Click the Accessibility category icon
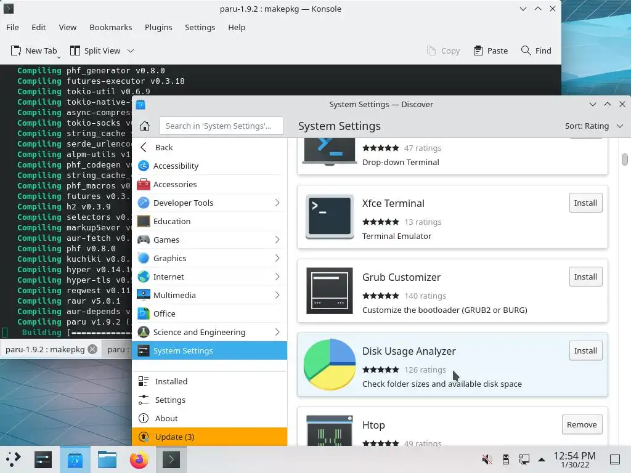The height and width of the screenshot is (473, 631). (x=143, y=166)
